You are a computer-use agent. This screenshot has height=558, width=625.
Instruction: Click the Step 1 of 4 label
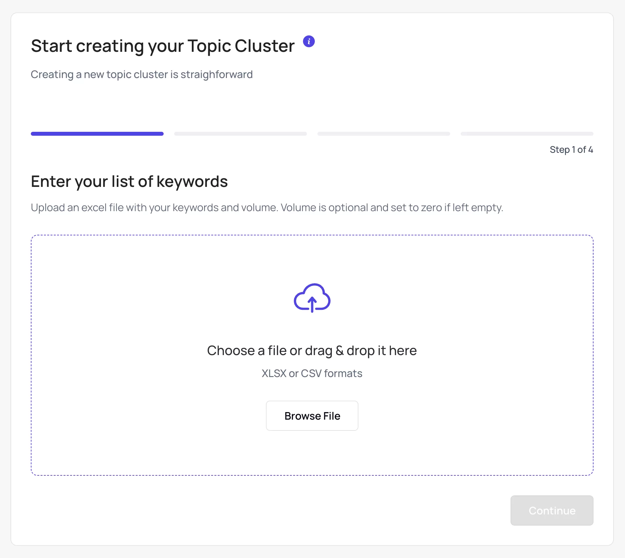point(571,150)
